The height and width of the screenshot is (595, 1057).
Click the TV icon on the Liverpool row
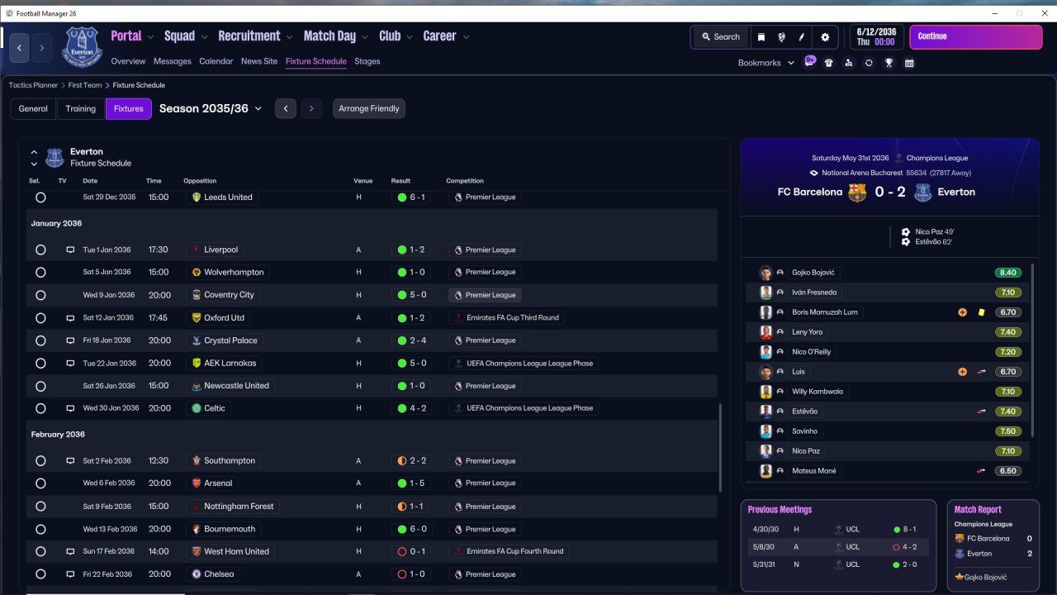[70, 250]
